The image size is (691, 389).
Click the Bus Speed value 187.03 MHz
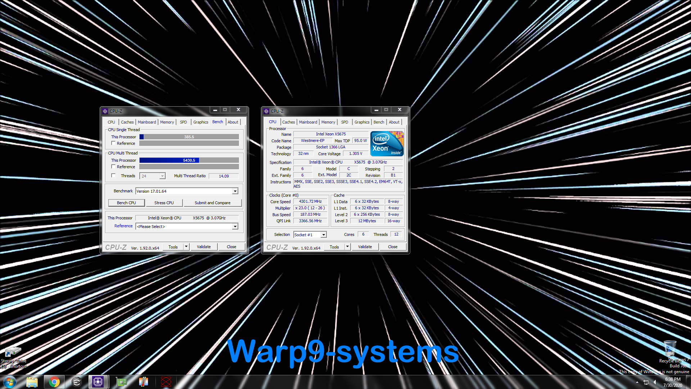[x=310, y=215]
